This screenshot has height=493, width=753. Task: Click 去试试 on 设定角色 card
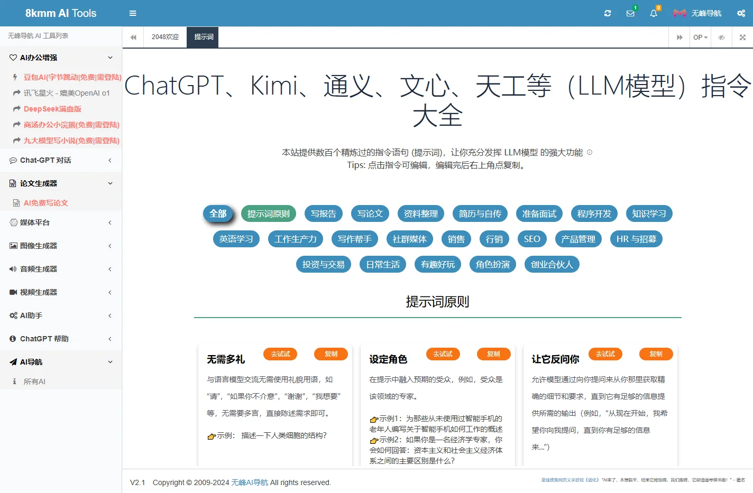[443, 354]
